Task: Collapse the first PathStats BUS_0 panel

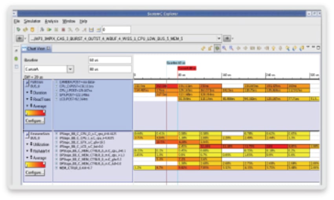Action: point(27,83)
